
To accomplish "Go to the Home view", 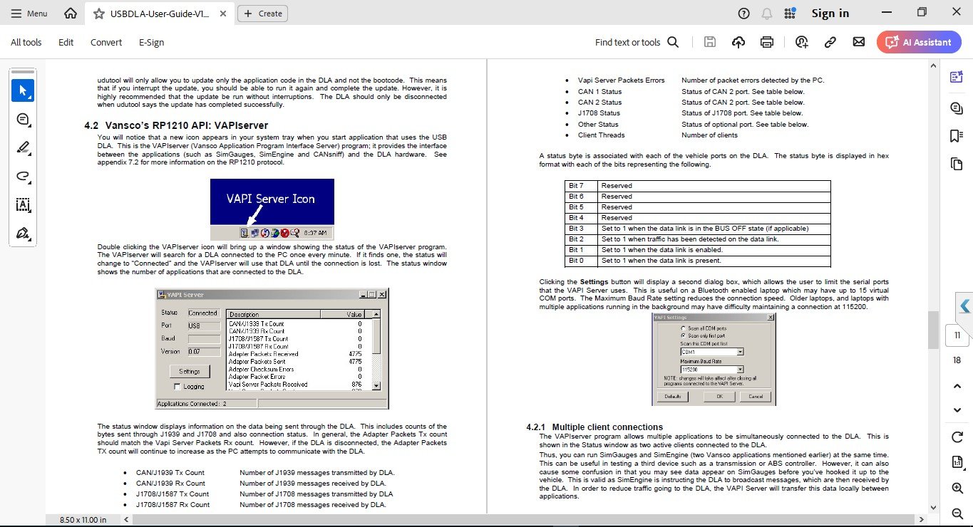I will (x=70, y=13).
